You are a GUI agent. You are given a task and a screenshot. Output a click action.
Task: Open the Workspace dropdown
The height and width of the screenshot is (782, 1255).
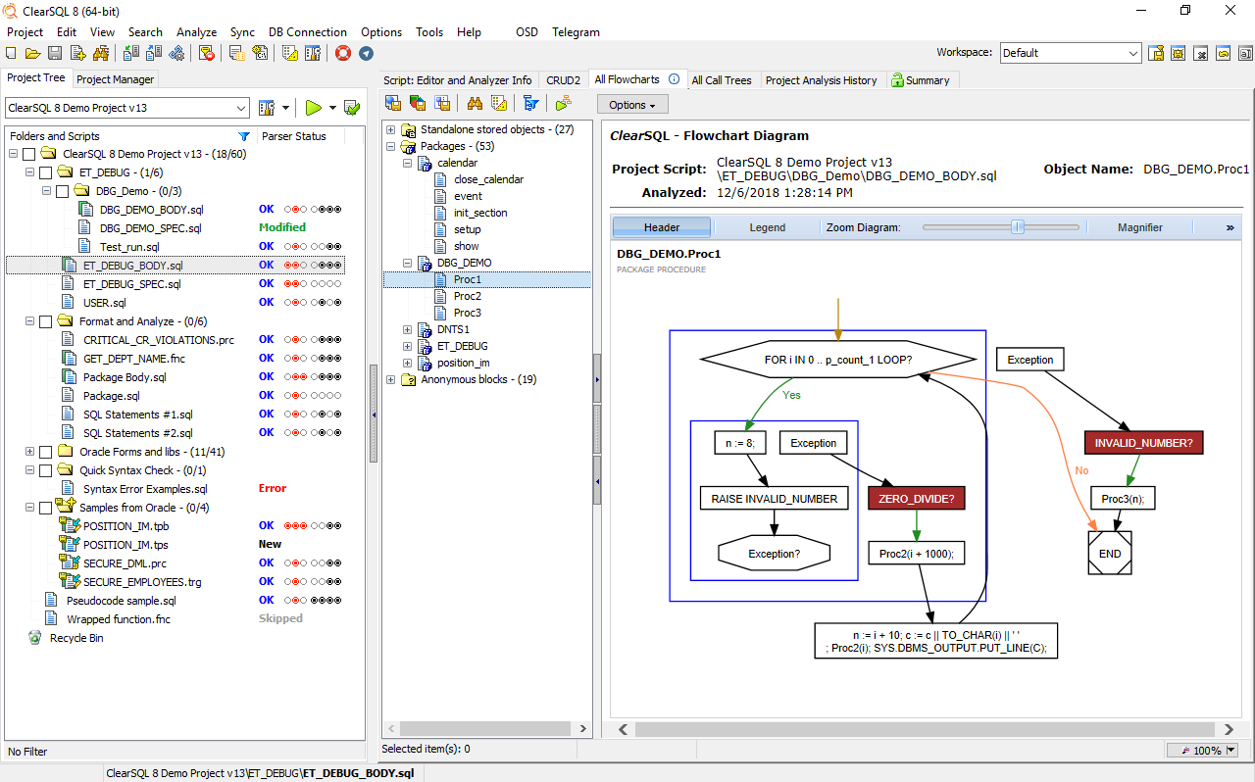[x=1132, y=53]
